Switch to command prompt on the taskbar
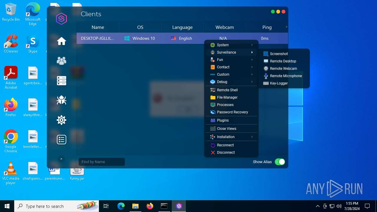Screen dimensions: 377x212 pyautogui.click(x=164, y=206)
